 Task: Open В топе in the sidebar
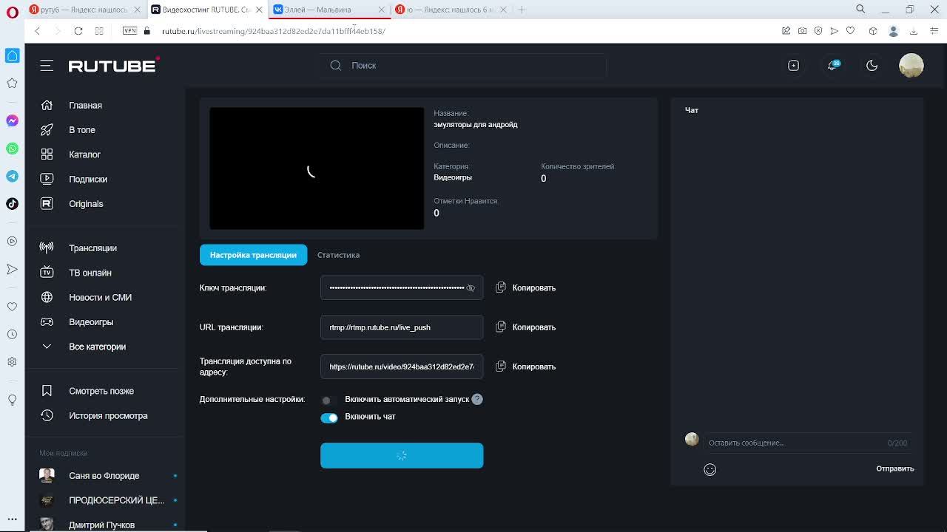tap(82, 130)
